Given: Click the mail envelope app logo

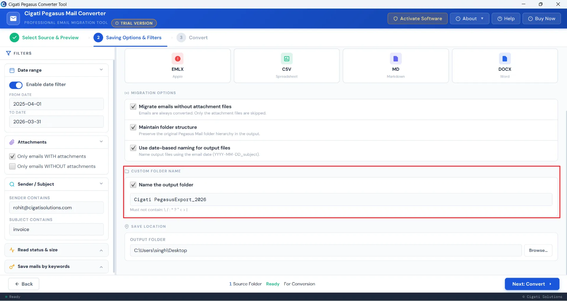Looking at the screenshot, I should [x=13, y=19].
